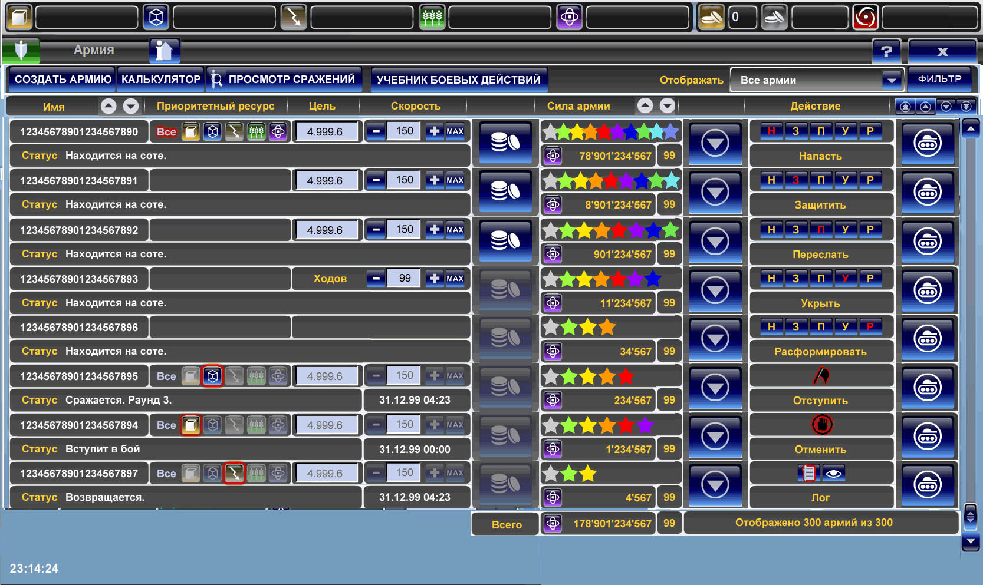
Task: Open the УЧЕБНИК БОЕВЫХ ДЕЙСТВИЙ tab
Action: [x=458, y=80]
